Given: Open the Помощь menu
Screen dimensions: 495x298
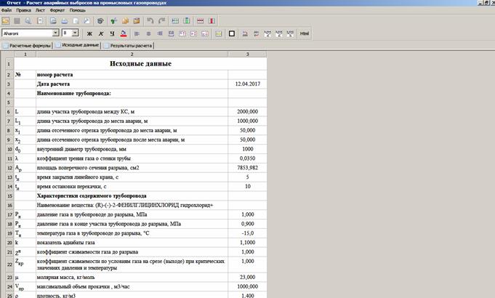Looking at the screenshot, I should point(77,12).
